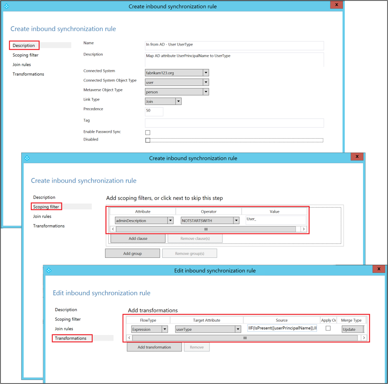388x384 pixels.
Task: Open the adminDescription attribute dropdown
Action: [170, 220]
